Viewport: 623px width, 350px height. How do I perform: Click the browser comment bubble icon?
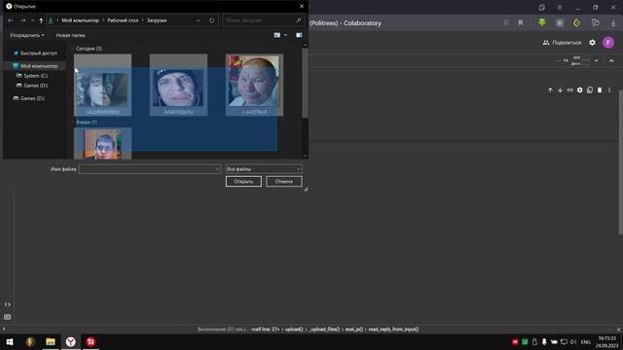click(x=506, y=22)
